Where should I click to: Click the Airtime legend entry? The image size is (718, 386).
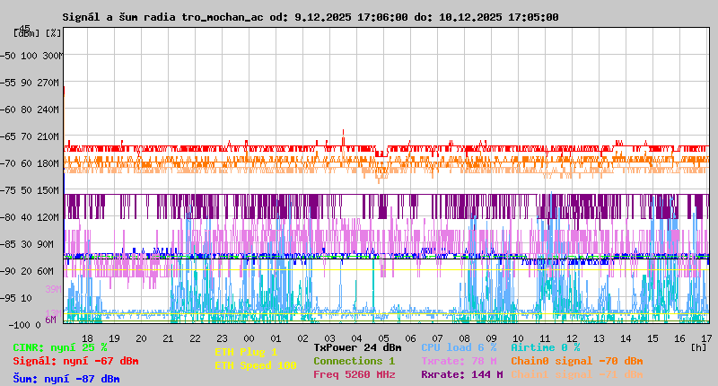click(x=545, y=347)
